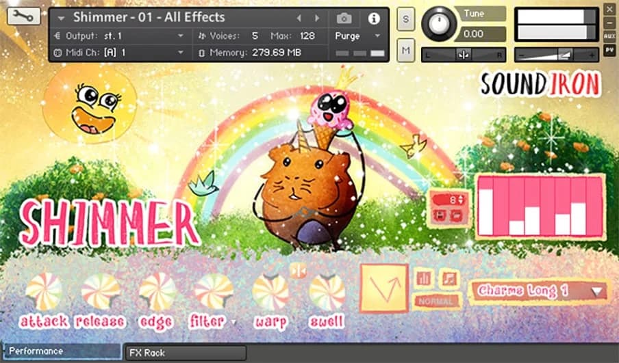The width and height of the screenshot is (619, 363).
Task: Show instrument info with the i icon
Action: coord(373,18)
